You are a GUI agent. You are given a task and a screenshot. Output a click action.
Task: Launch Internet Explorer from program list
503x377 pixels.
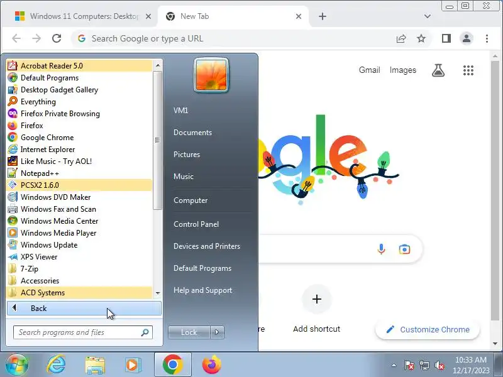tap(79, 150)
